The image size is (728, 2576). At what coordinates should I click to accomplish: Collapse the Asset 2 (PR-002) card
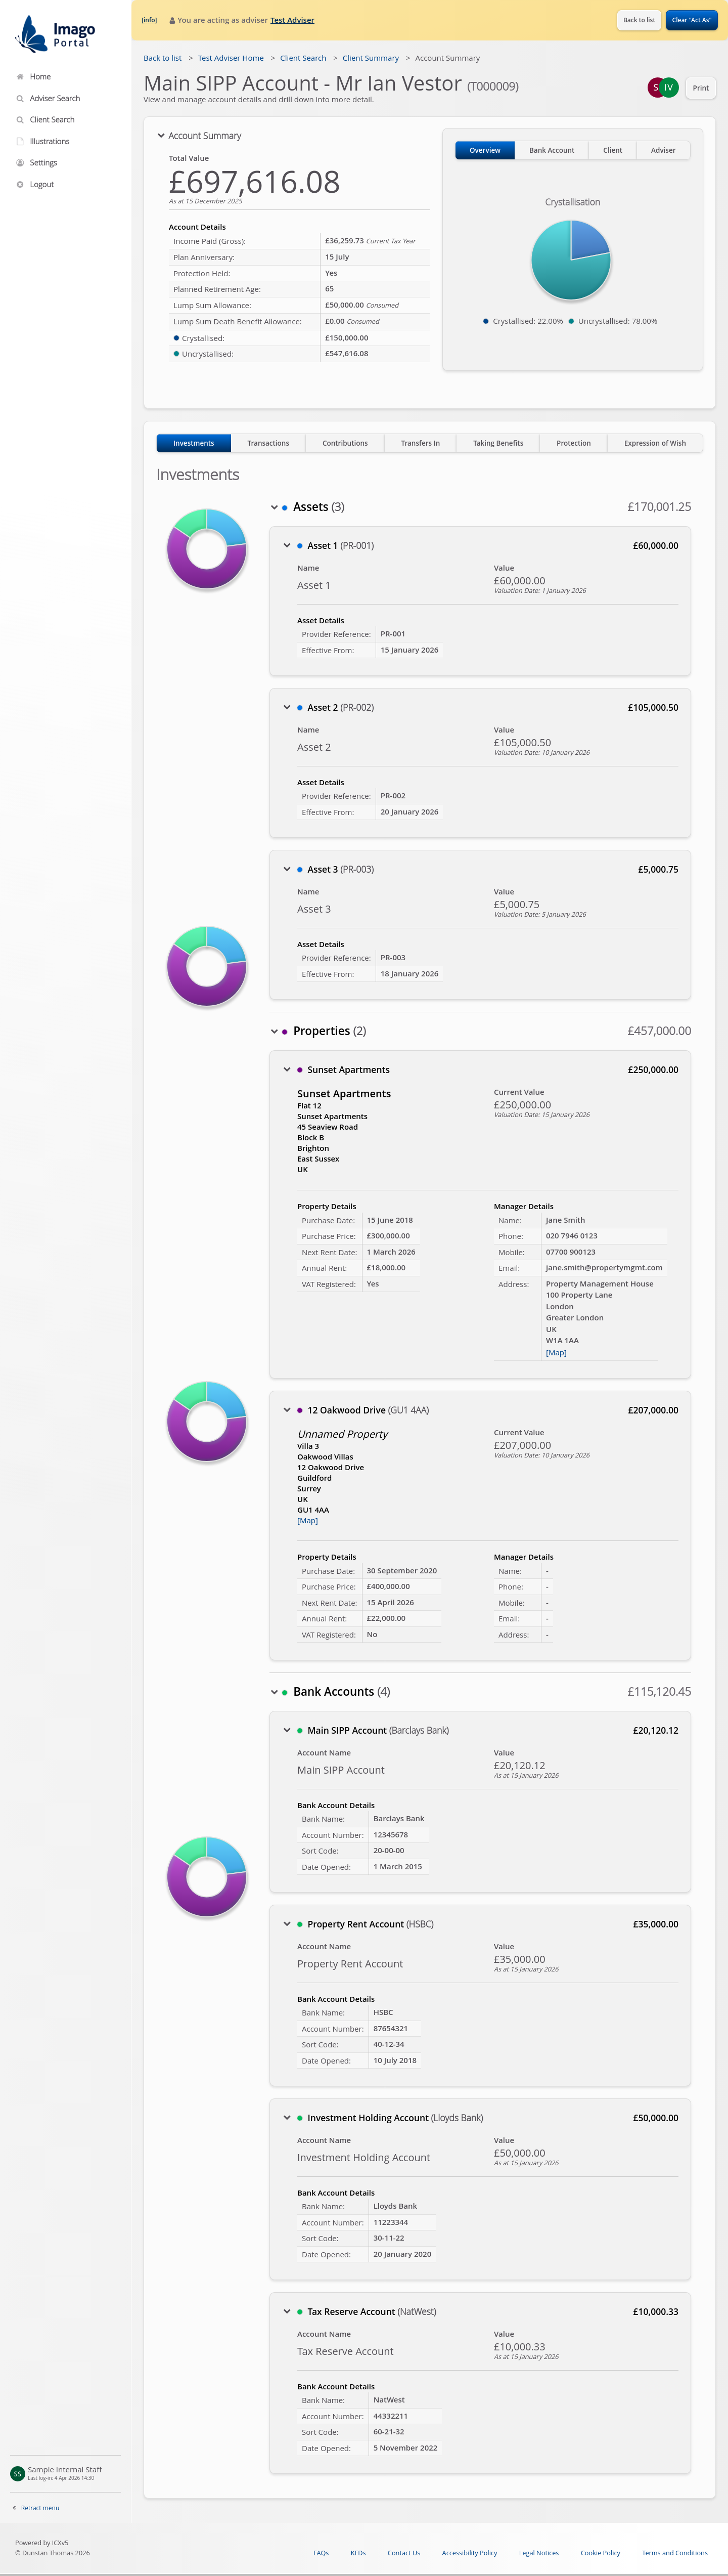287,708
